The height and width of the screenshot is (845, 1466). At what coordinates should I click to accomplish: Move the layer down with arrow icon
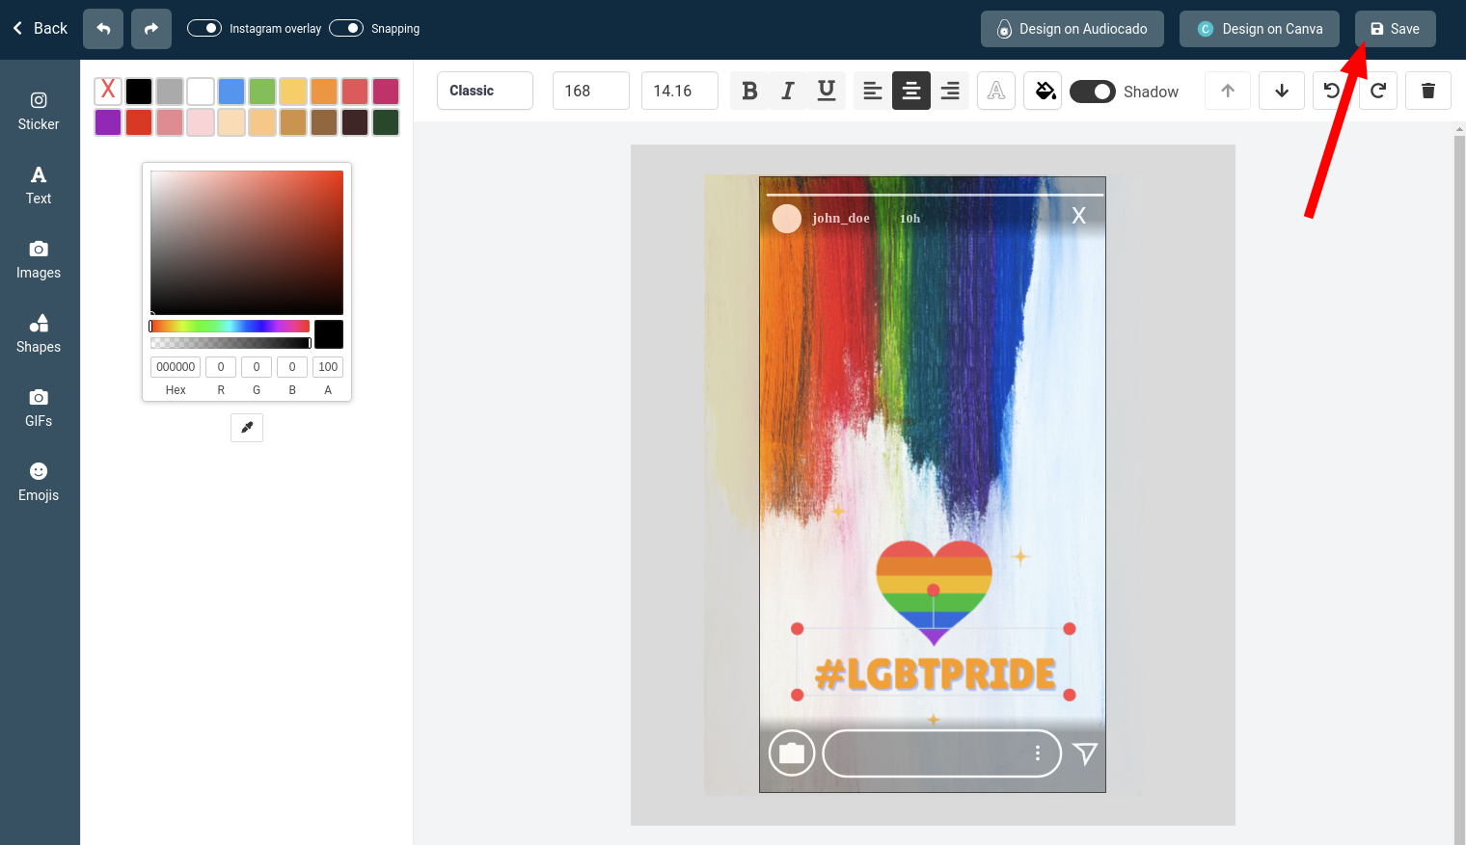1282,91
